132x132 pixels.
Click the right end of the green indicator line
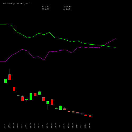(115, 47)
